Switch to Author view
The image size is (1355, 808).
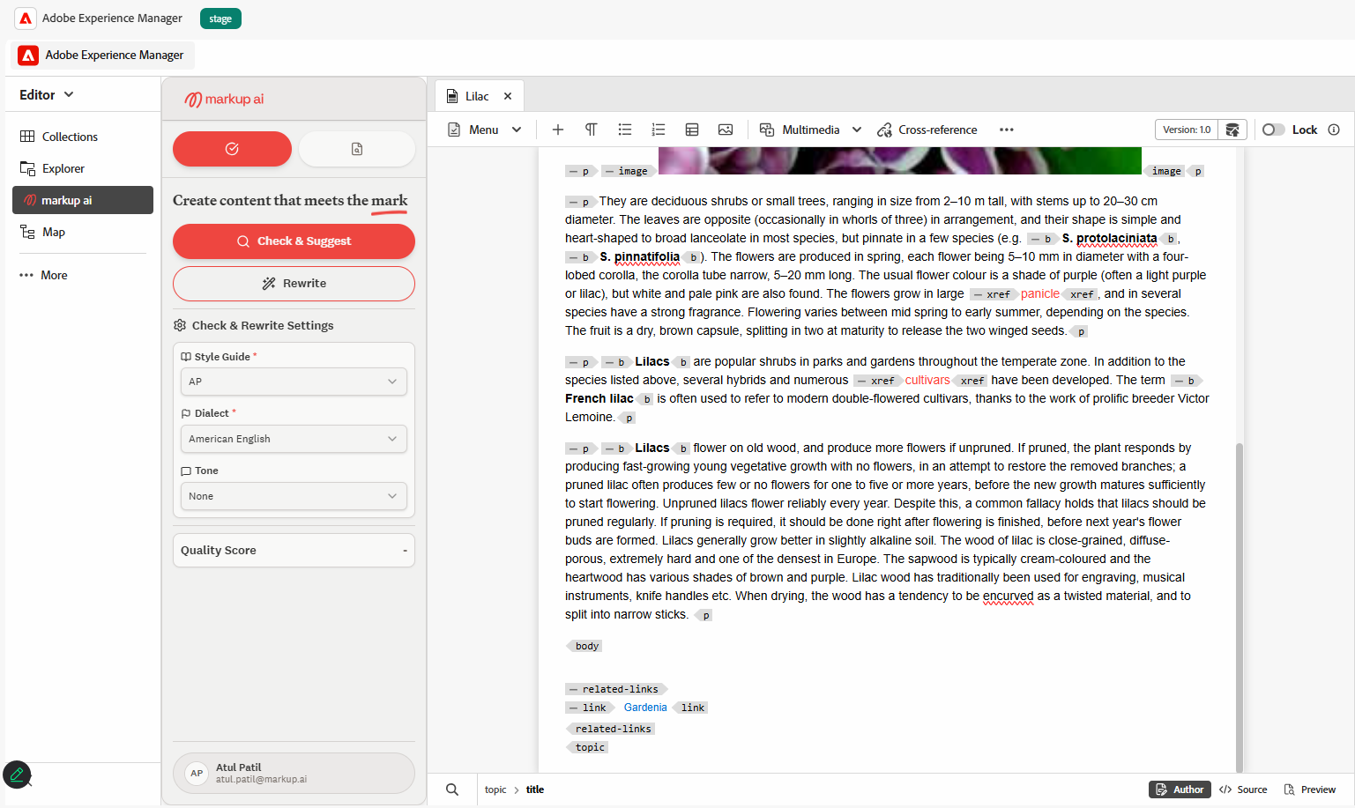click(x=1180, y=789)
